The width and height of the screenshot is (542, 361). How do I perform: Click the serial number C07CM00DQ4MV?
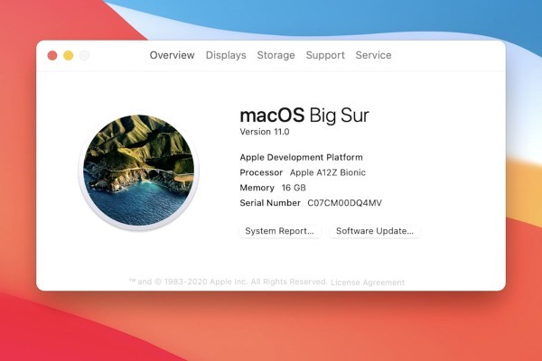pyautogui.click(x=344, y=203)
